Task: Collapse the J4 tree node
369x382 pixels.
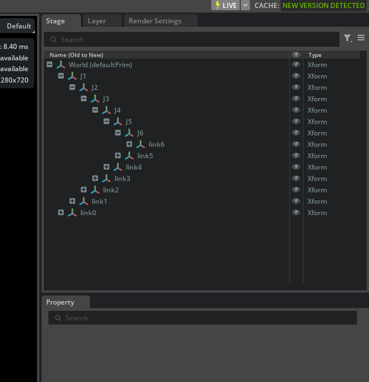Action: (x=95, y=110)
